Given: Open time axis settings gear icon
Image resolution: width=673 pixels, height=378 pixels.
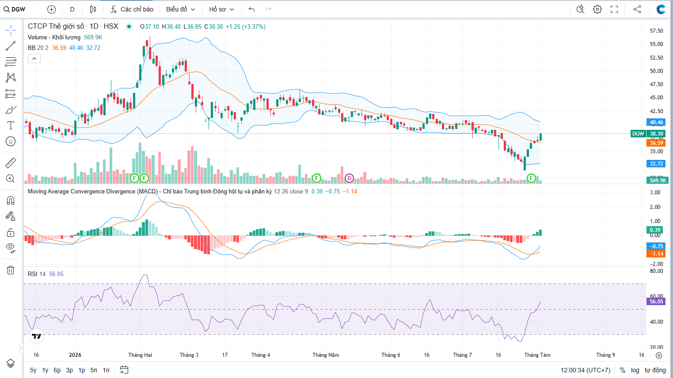Looking at the screenshot, I should (x=659, y=355).
